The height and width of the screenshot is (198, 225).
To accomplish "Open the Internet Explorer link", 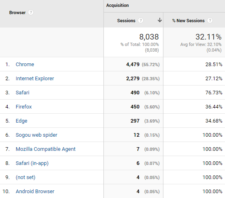I will (35, 79).
